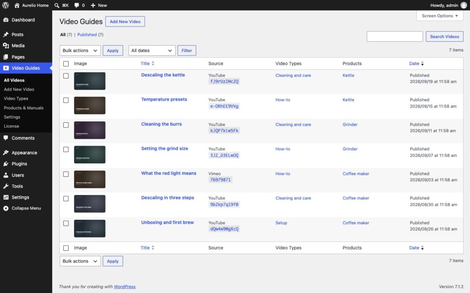Click the WordPress link in footer
470x293 pixels.
(x=125, y=287)
